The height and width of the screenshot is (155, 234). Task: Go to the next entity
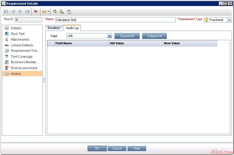click(x=20, y=12)
